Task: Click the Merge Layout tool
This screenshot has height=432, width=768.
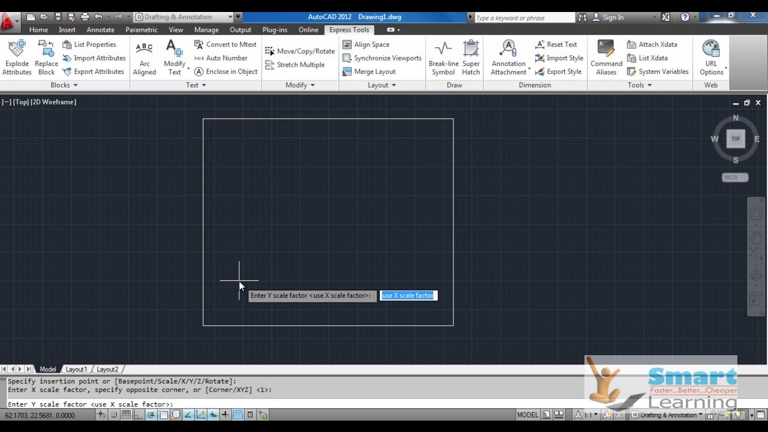Action: pyautogui.click(x=369, y=71)
